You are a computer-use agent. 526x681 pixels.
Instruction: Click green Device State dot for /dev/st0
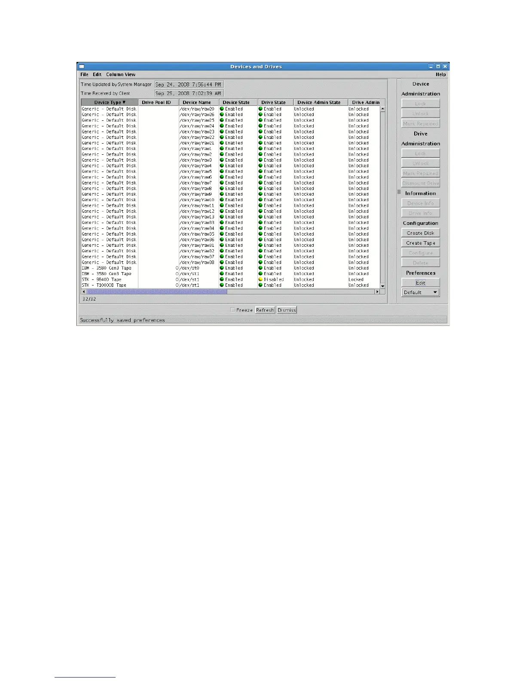222,268
